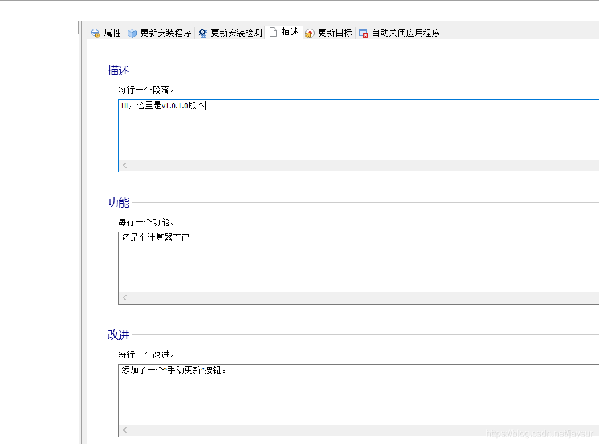Click the label '每行一个改进。'

pos(146,354)
